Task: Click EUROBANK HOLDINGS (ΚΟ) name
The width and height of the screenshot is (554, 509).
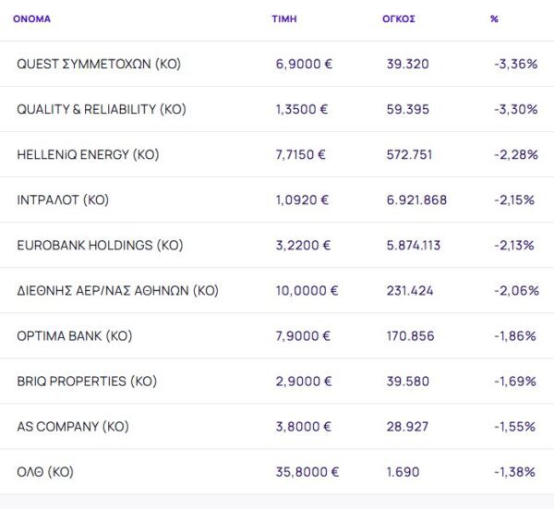Action: [x=100, y=245]
